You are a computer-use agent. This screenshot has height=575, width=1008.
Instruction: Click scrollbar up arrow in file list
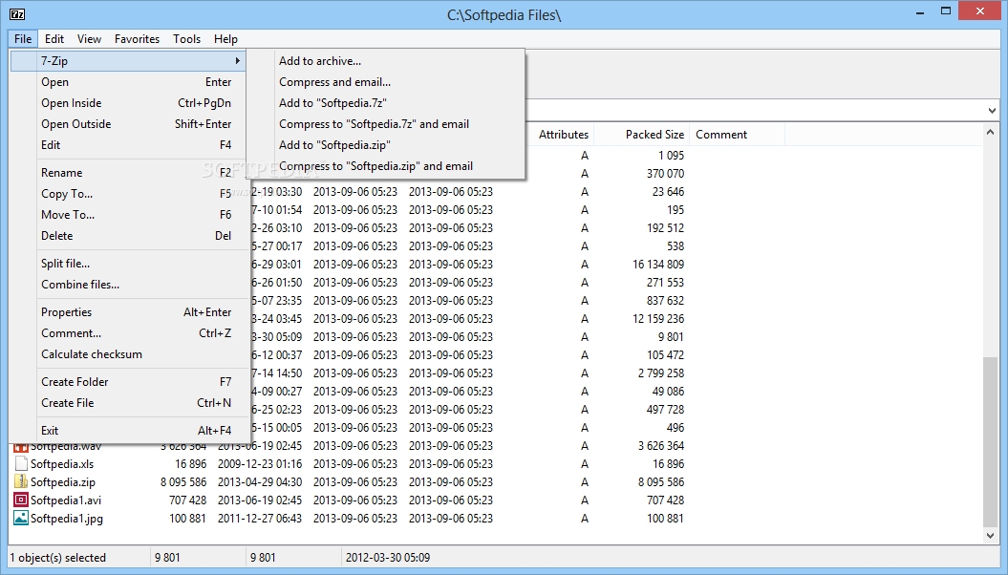(x=990, y=133)
